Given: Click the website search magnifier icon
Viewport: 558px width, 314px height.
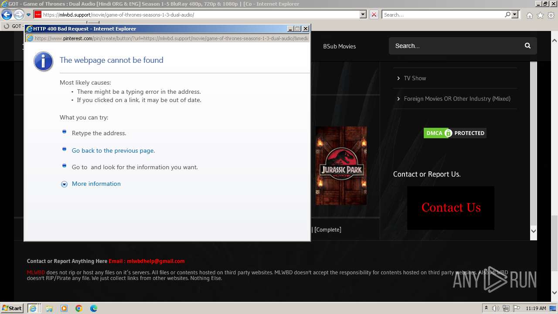Looking at the screenshot, I should click(527, 46).
